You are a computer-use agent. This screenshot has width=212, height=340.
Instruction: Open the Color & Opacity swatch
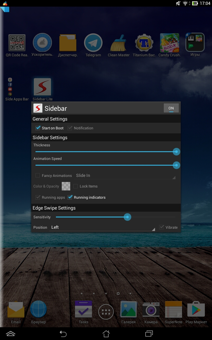coord(66,186)
